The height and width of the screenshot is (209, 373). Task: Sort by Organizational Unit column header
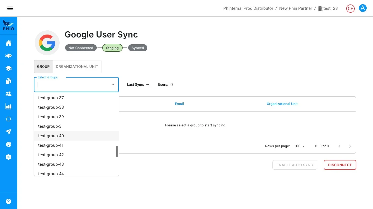coord(282,104)
